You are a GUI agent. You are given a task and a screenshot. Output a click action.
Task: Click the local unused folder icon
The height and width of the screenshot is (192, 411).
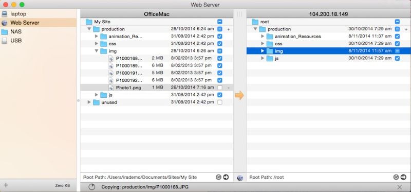(x=96, y=102)
